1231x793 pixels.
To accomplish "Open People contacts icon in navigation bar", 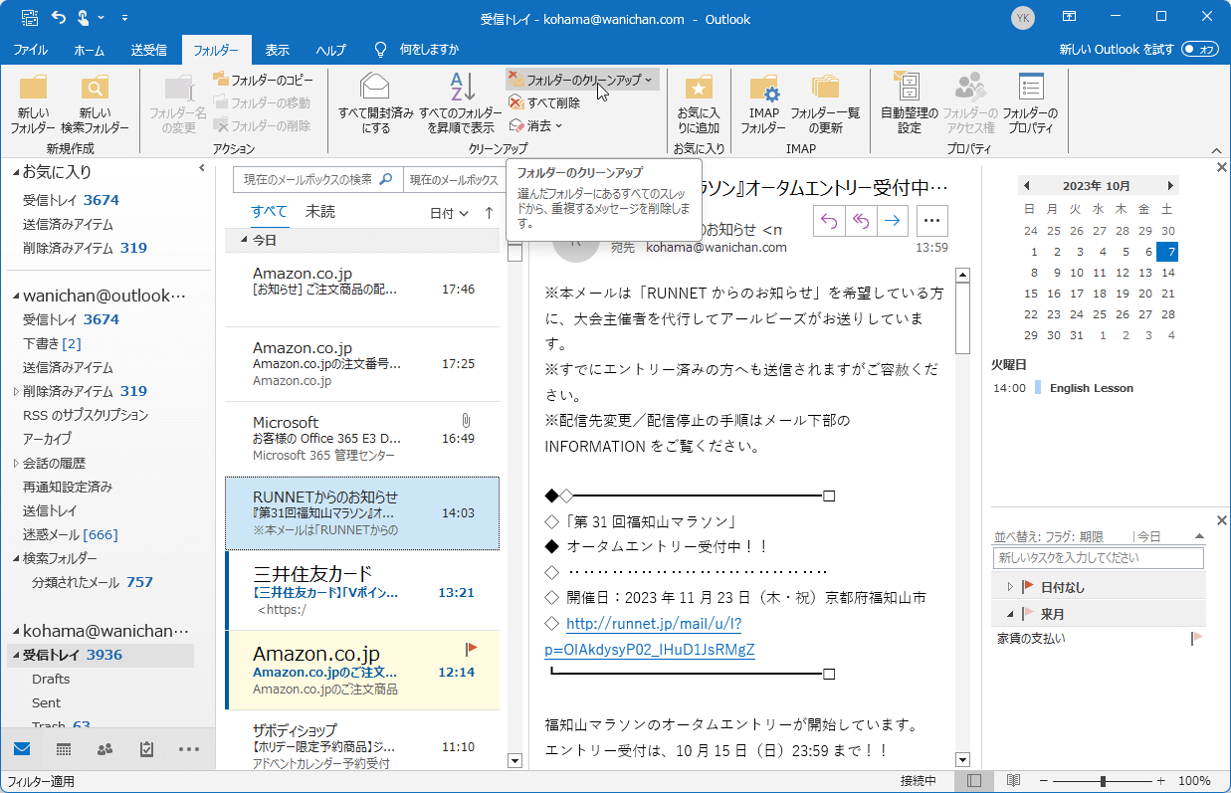I will (x=105, y=749).
